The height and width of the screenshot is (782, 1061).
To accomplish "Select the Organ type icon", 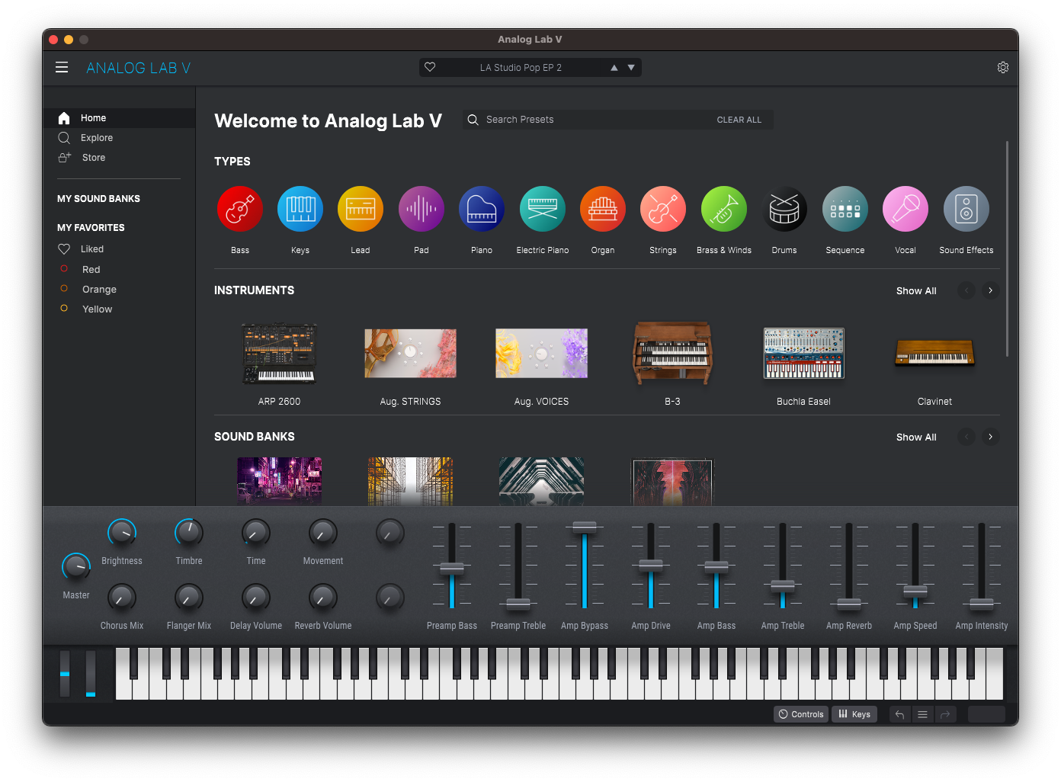I will click(x=603, y=209).
